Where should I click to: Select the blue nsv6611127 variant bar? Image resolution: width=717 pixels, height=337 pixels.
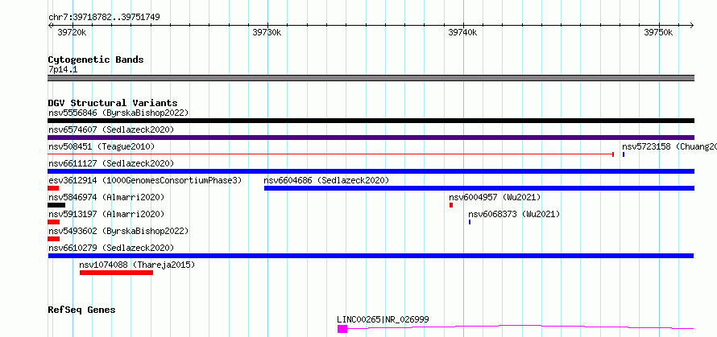click(x=371, y=171)
